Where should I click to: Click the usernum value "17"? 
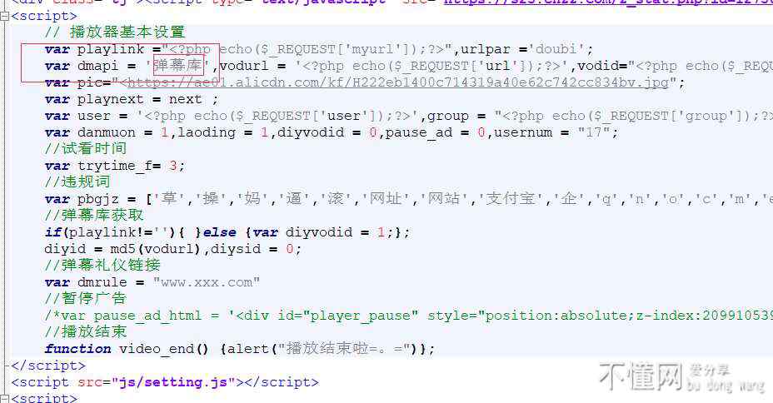[594, 132]
